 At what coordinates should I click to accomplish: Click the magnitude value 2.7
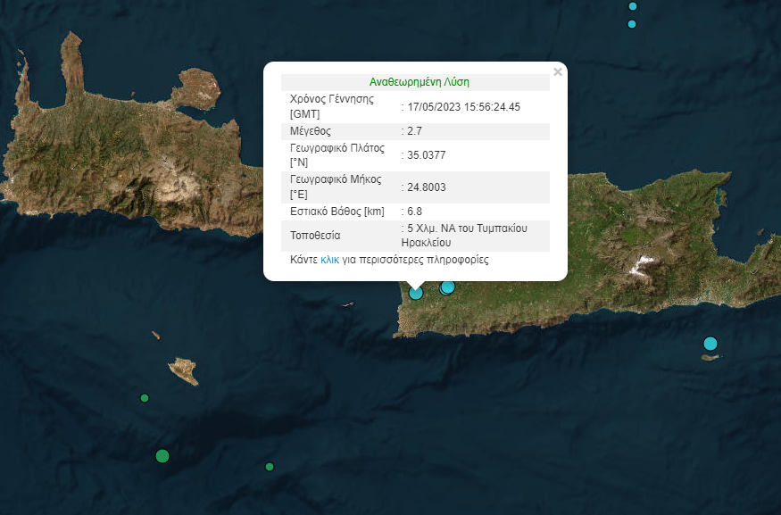[x=414, y=131]
